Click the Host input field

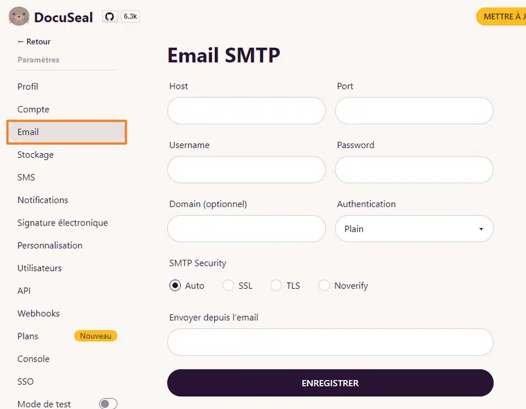click(x=247, y=111)
